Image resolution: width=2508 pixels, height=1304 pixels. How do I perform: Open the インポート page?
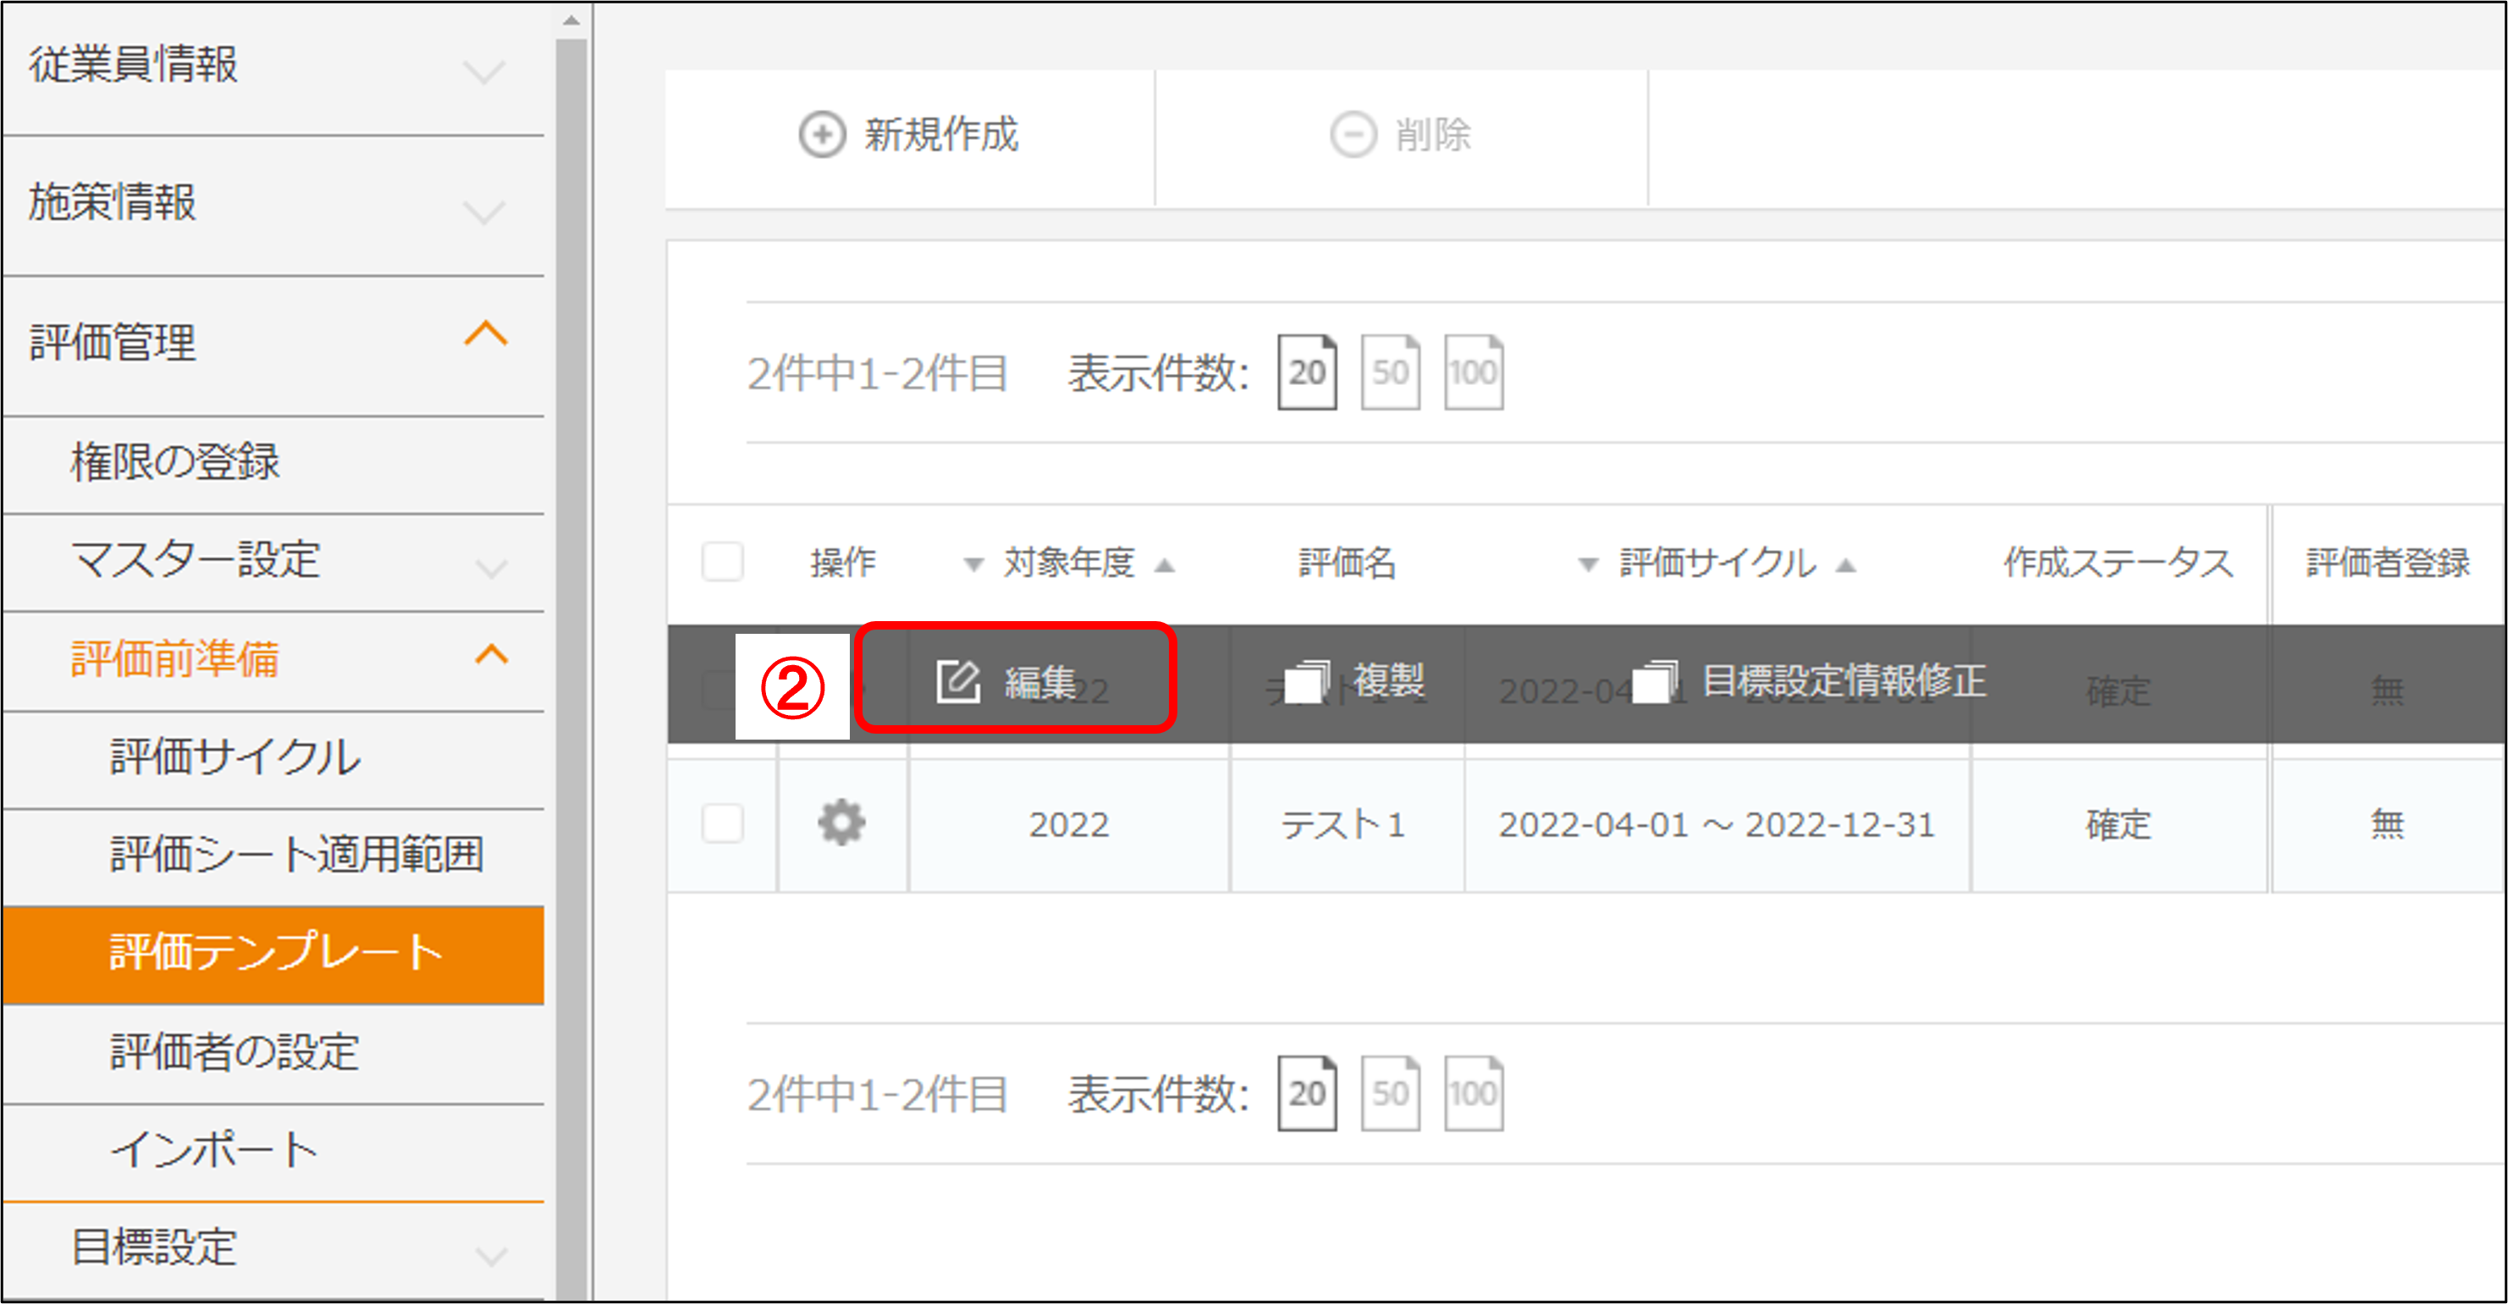[214, 1149]
